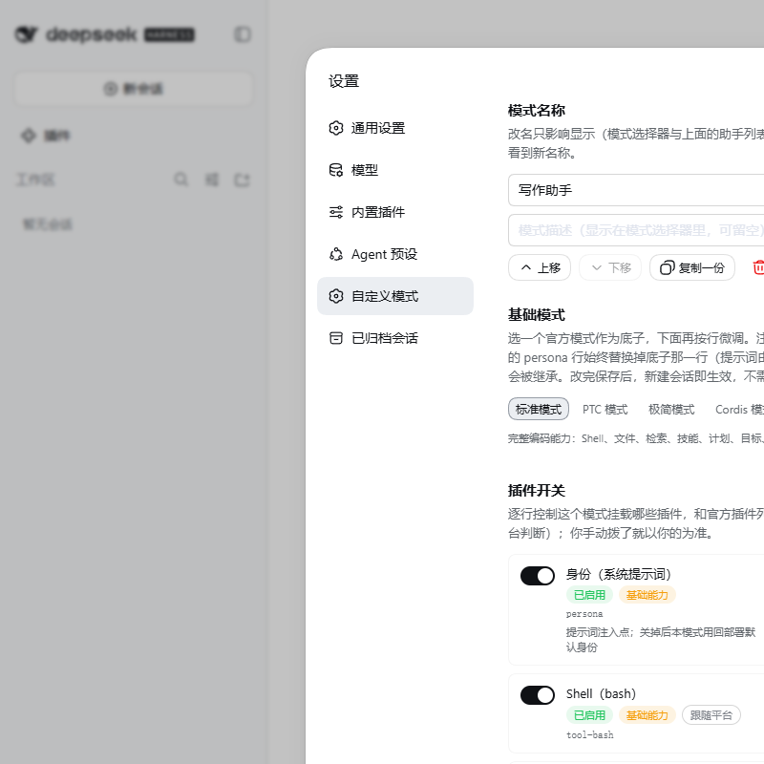Screen dimensions: 764x764
Task: Collapse sidebar with the panel icon
Action: coord(243,34)
